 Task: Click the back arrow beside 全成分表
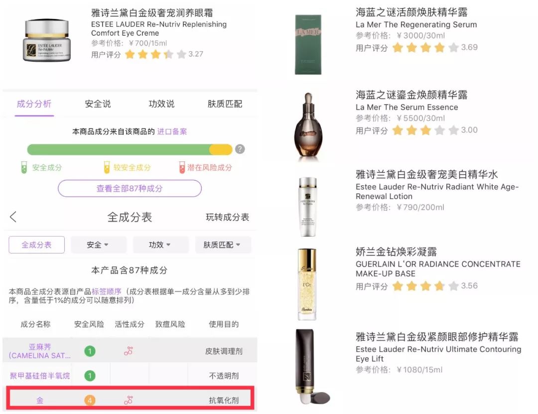13,217
